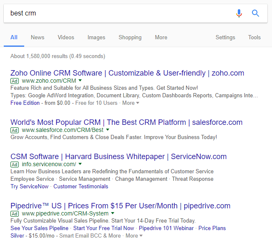Click the Price Plans sitelink
The height and width of the screenshot is (243, 272).
click(212, 228)
